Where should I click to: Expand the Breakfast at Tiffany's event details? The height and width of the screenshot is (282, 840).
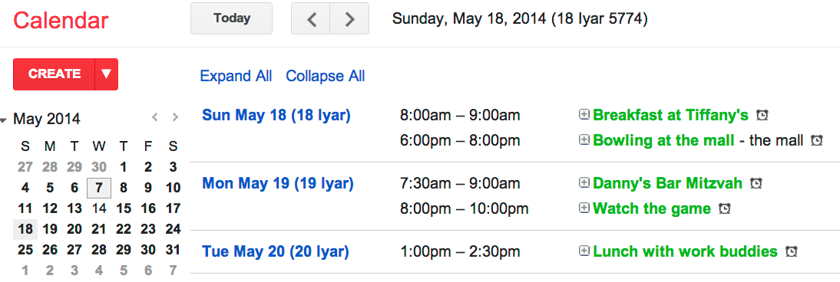click(584, 114)
